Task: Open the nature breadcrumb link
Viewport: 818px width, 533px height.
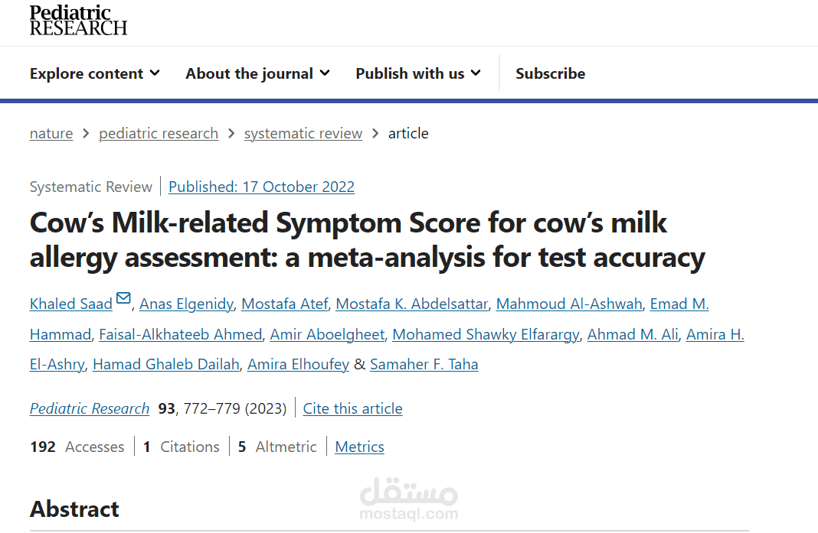Action: point(51,133)
